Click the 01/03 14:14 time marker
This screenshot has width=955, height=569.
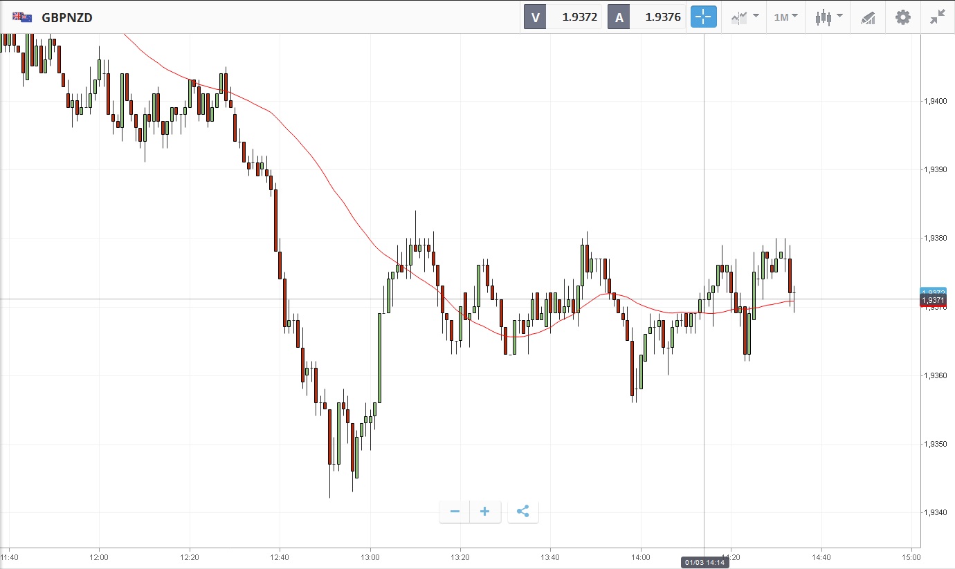(704, 563)
